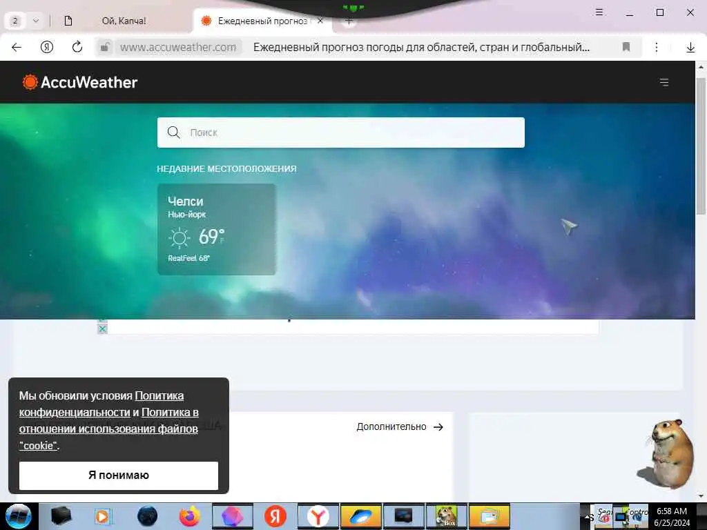Open the file explorer folder taskbar icon
Image resolution: width=707 pixels, height=530 pixels.
490,516
